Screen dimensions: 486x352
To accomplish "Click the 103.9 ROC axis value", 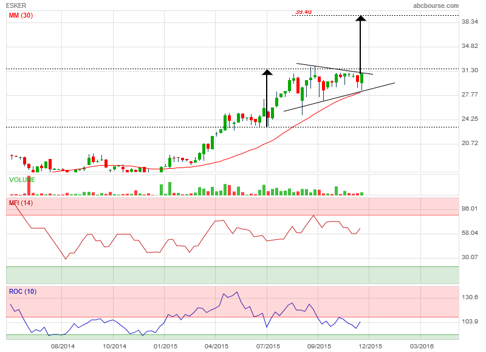I will [470, 321].
